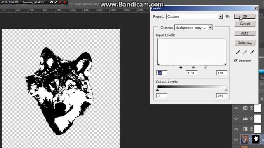The image size is (264, 148).
Task: Click the input levels histogram area
Action: pyautogui.click(x=192, y=52)
